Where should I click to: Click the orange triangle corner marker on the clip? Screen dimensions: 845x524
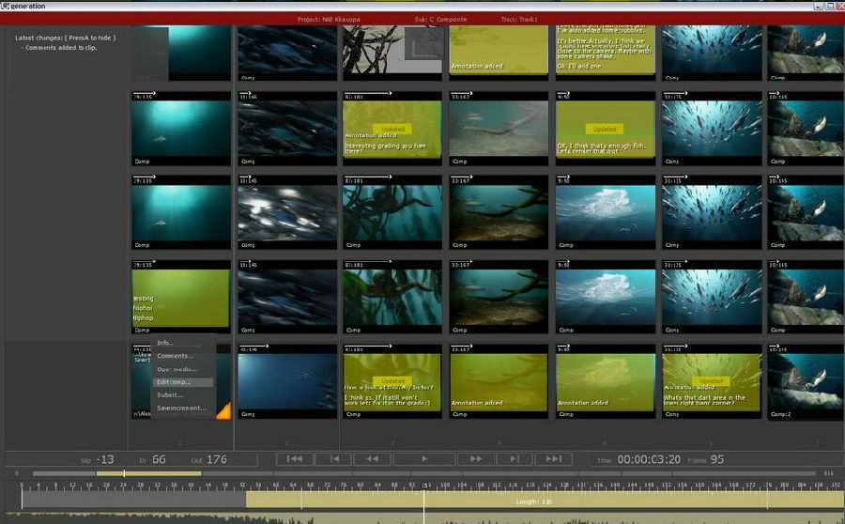click(224, 411)
